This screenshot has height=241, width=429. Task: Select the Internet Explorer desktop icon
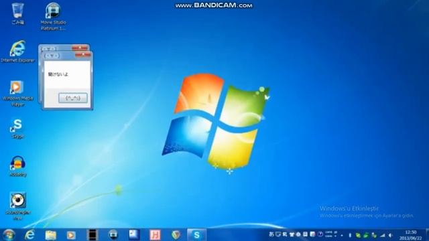click(18, 52)
